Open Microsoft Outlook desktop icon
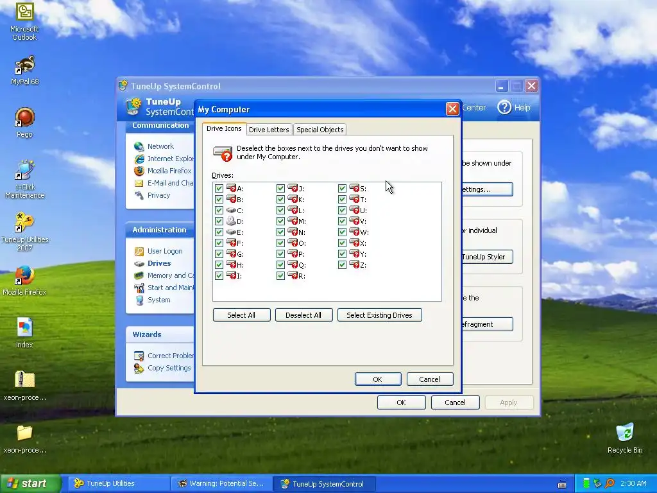 (24, 21)
